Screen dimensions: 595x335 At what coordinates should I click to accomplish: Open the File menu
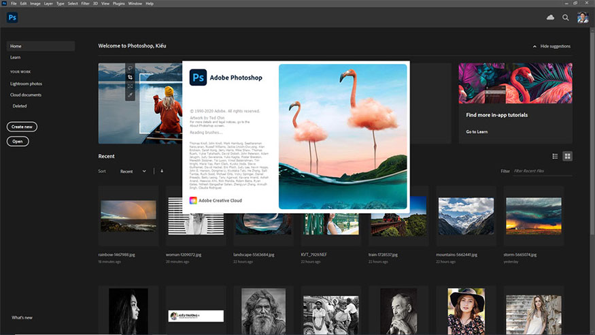pyautogui.click(x=14, y=3)
